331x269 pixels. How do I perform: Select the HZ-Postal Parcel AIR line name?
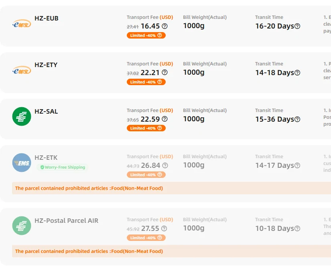67,220
